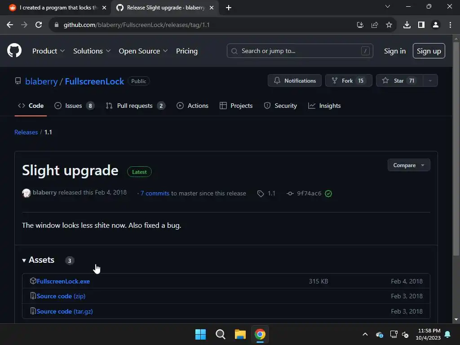Expand the Solutions menu
The height and width of the screenshot is (345, 460).
point(92,51)
